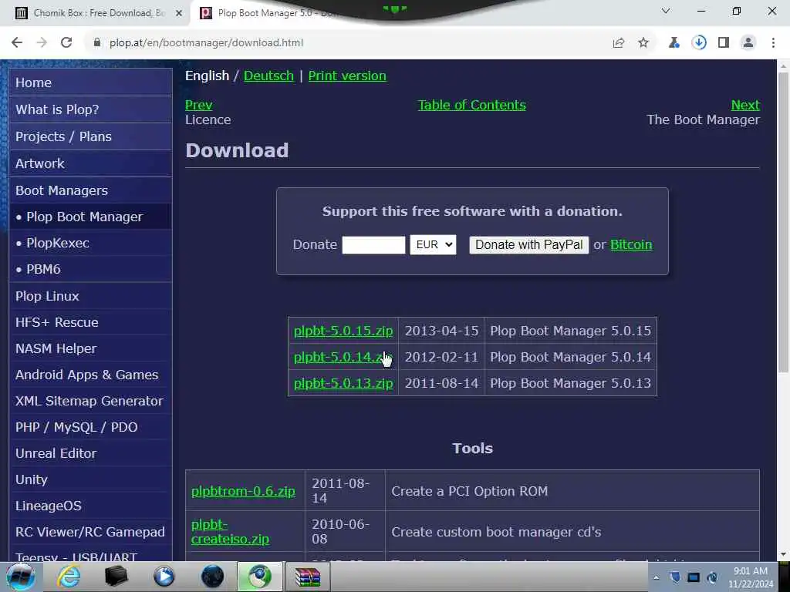Download plpbtrom-0.6.zip tool
Screen dimensions: 790x592
tap(243, 491)
